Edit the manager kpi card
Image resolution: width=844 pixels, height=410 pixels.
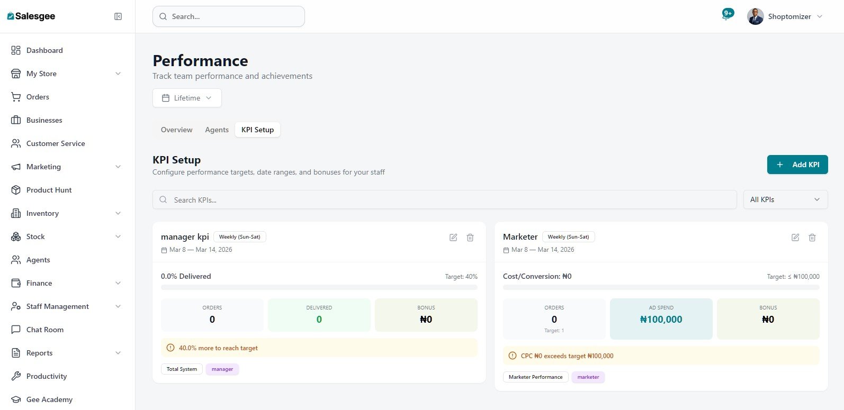click(x=453, y=238)
